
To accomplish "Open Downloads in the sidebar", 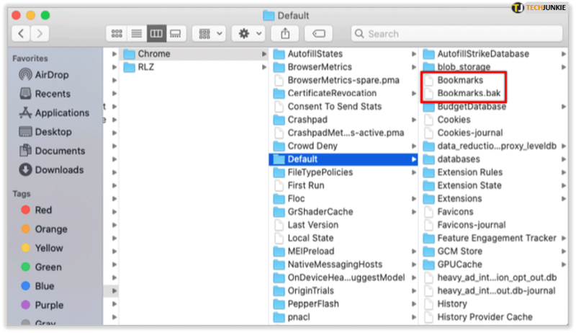I will tap(51, 170).
